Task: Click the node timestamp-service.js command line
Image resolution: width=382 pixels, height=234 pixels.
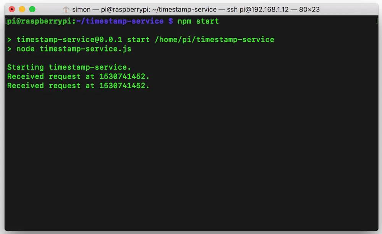Action: pos(73,48)
